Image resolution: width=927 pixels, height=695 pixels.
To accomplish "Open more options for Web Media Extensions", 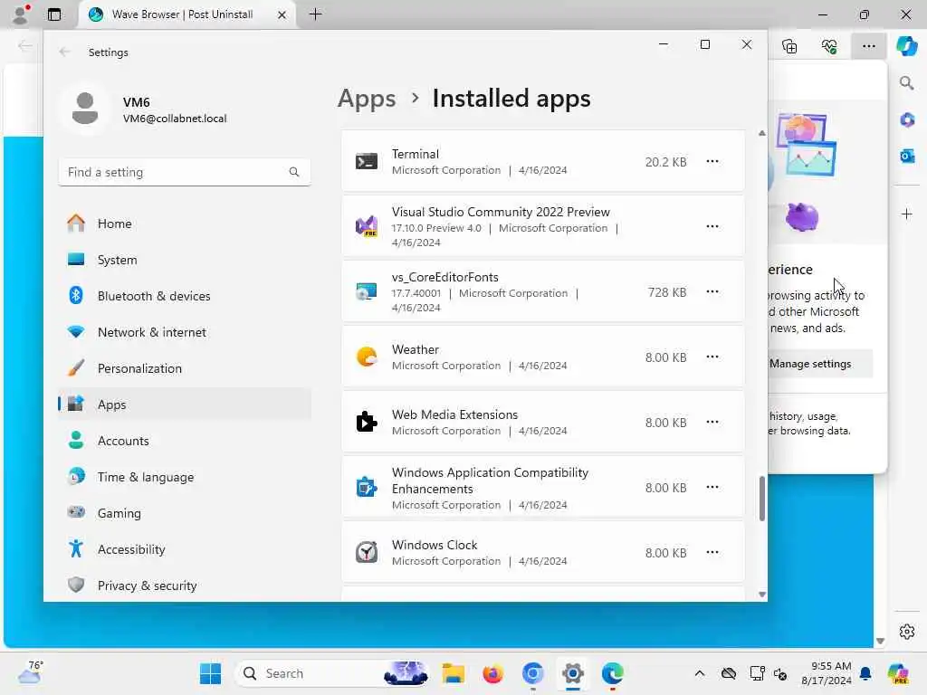I will [x=712, y=422].
